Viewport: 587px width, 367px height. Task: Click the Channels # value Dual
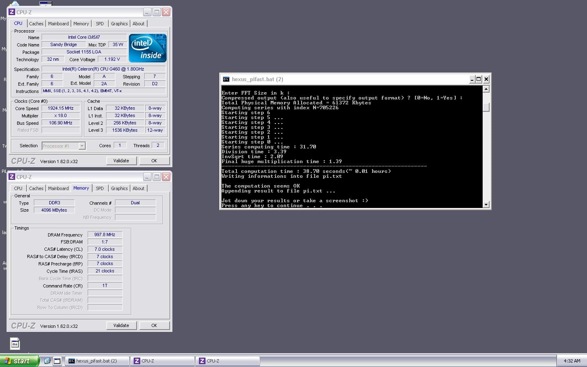pyautogui.click(x=135, y=203)
